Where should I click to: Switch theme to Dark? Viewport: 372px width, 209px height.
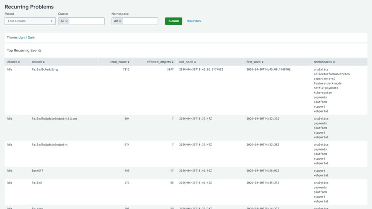click(x=31, y=38)
